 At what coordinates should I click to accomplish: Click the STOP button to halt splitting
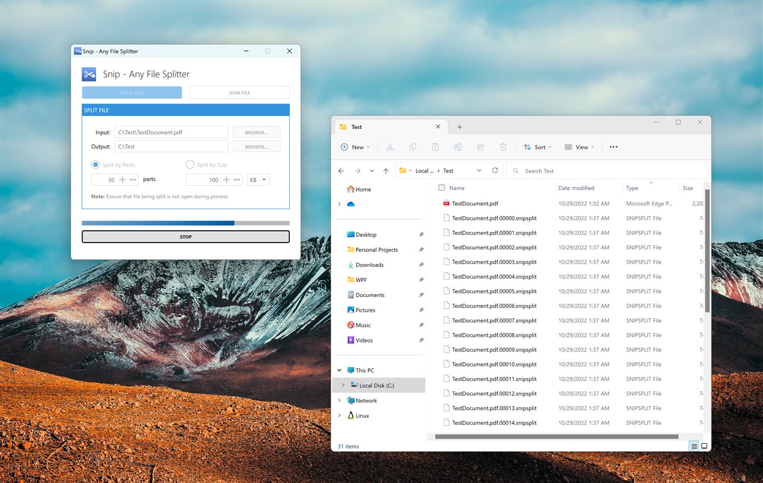[185, 236]
